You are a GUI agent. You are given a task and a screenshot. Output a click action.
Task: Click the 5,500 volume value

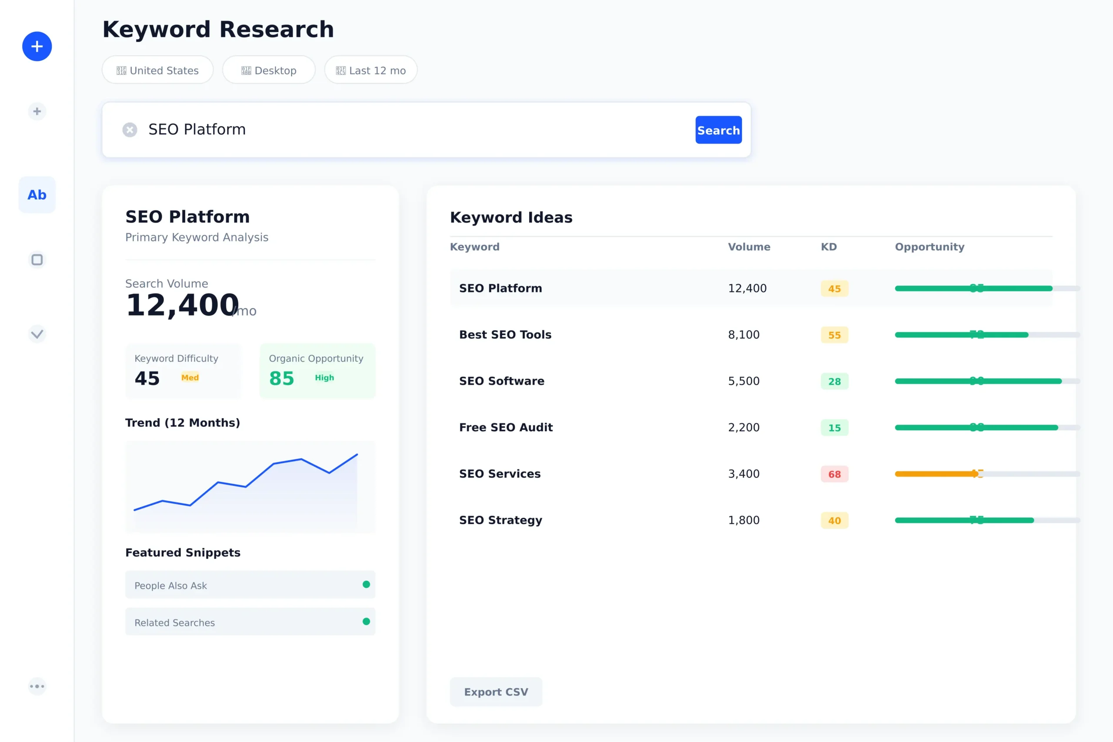tap(743, 381)
